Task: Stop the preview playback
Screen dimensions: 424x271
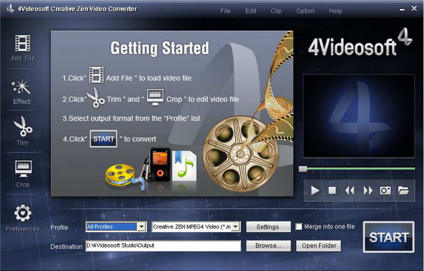Action: [332, 190]
